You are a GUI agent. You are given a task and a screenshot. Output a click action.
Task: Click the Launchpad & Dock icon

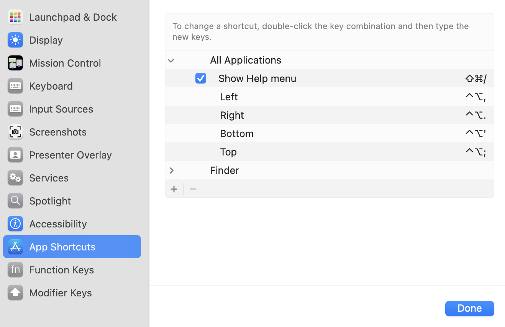click(x=15, y=17)
